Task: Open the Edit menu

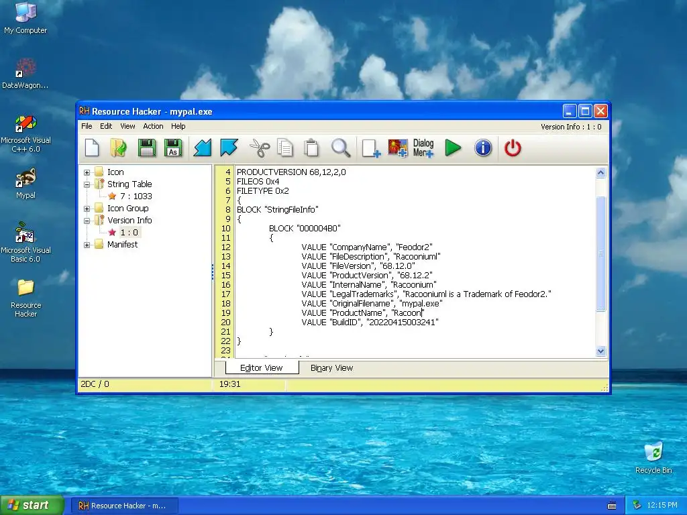Action: [106, 126]
